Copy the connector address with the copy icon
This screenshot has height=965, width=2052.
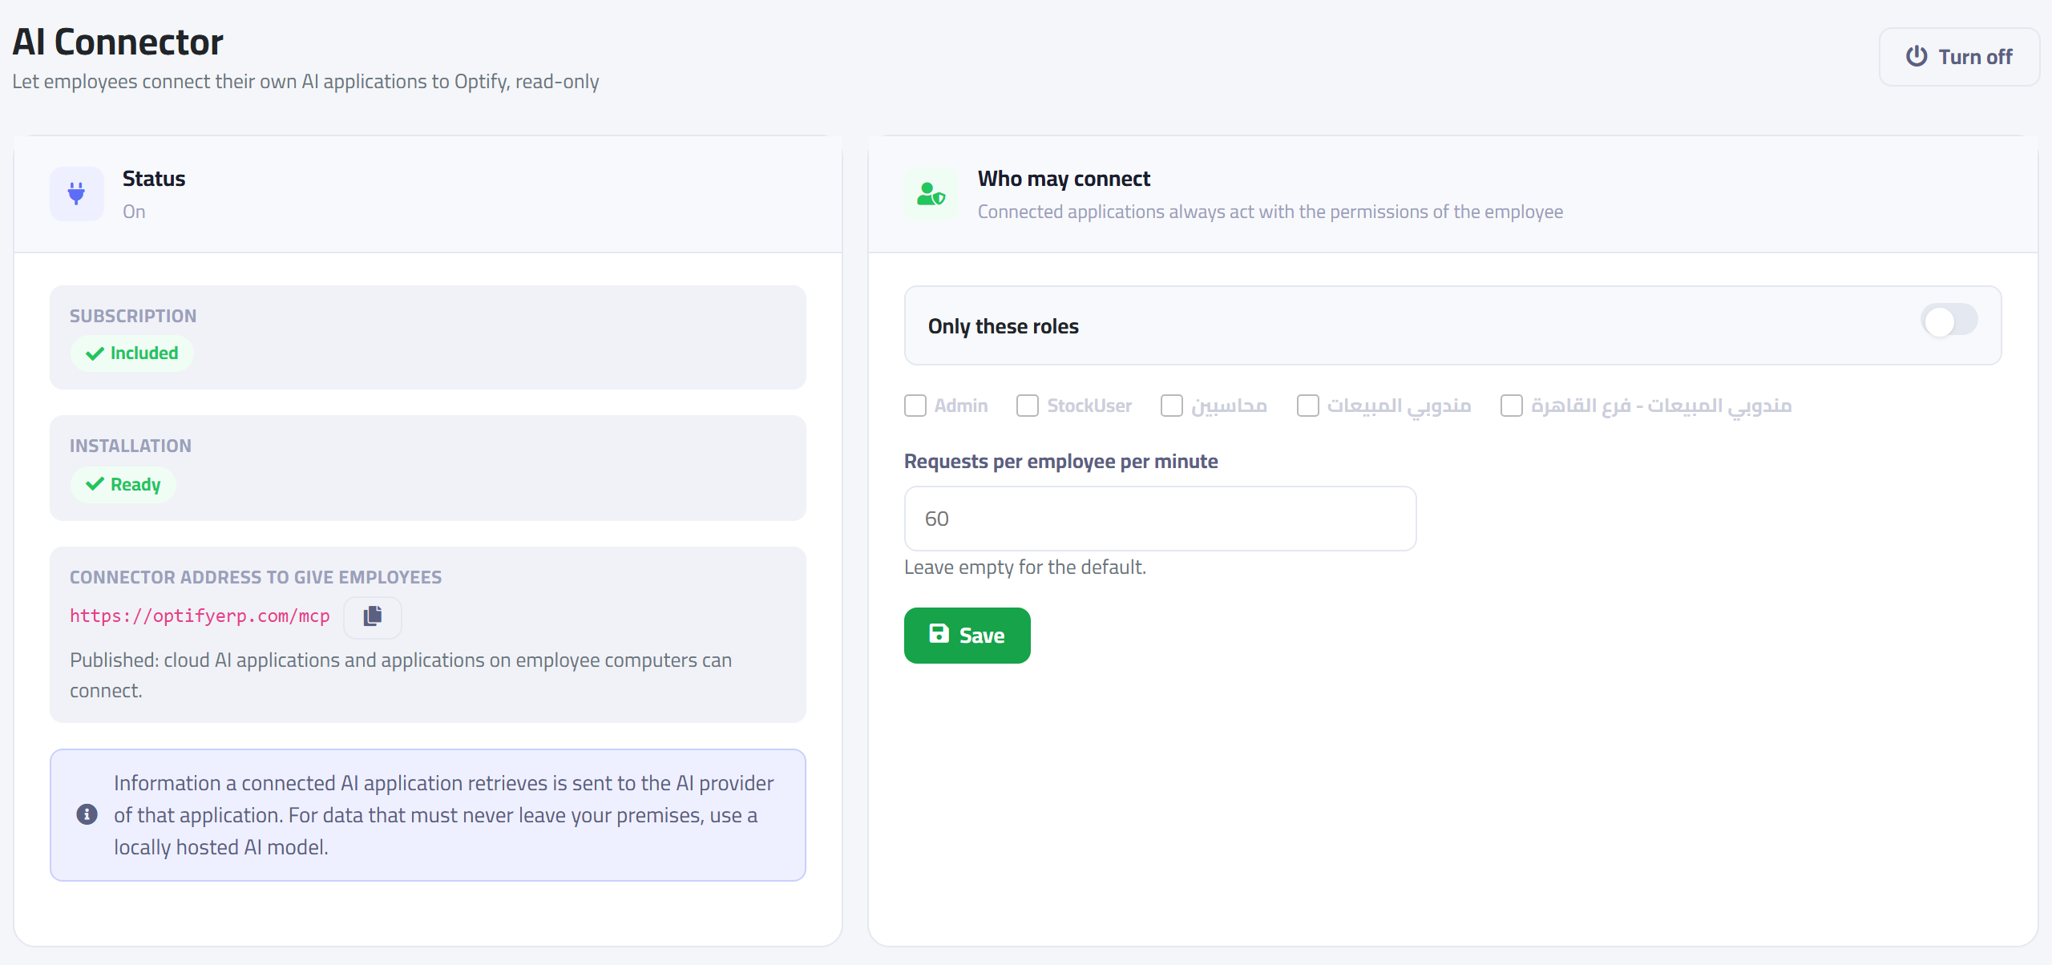pyautogui.click(x=373, y=616)
